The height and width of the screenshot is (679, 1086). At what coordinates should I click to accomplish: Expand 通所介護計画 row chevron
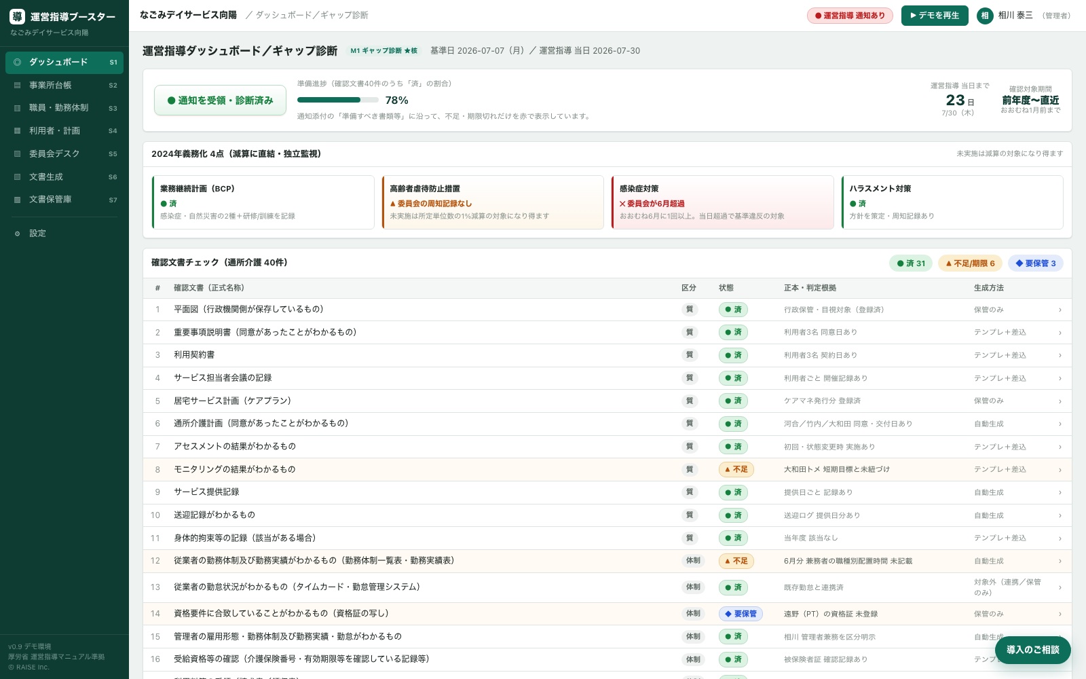tap(1060, 424)
